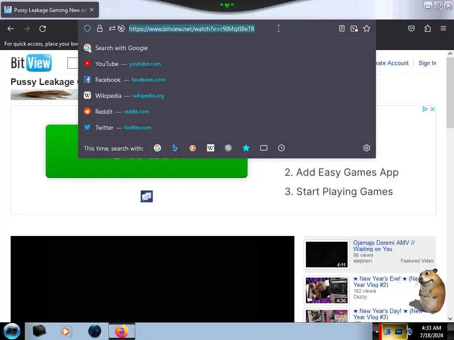Viewport: 454px width, 340px height.
Task: Click the forward navigation arrow
Action: click(27, 29)
